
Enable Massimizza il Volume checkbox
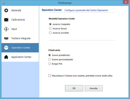[50, 76]
